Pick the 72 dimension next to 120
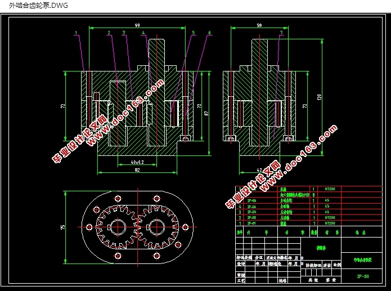The image size is (391, 291). pos(304,106)
